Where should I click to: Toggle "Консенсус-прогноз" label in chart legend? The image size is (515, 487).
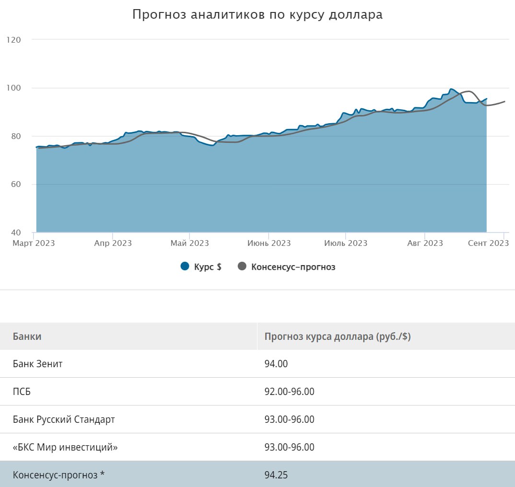click(293, 267)
